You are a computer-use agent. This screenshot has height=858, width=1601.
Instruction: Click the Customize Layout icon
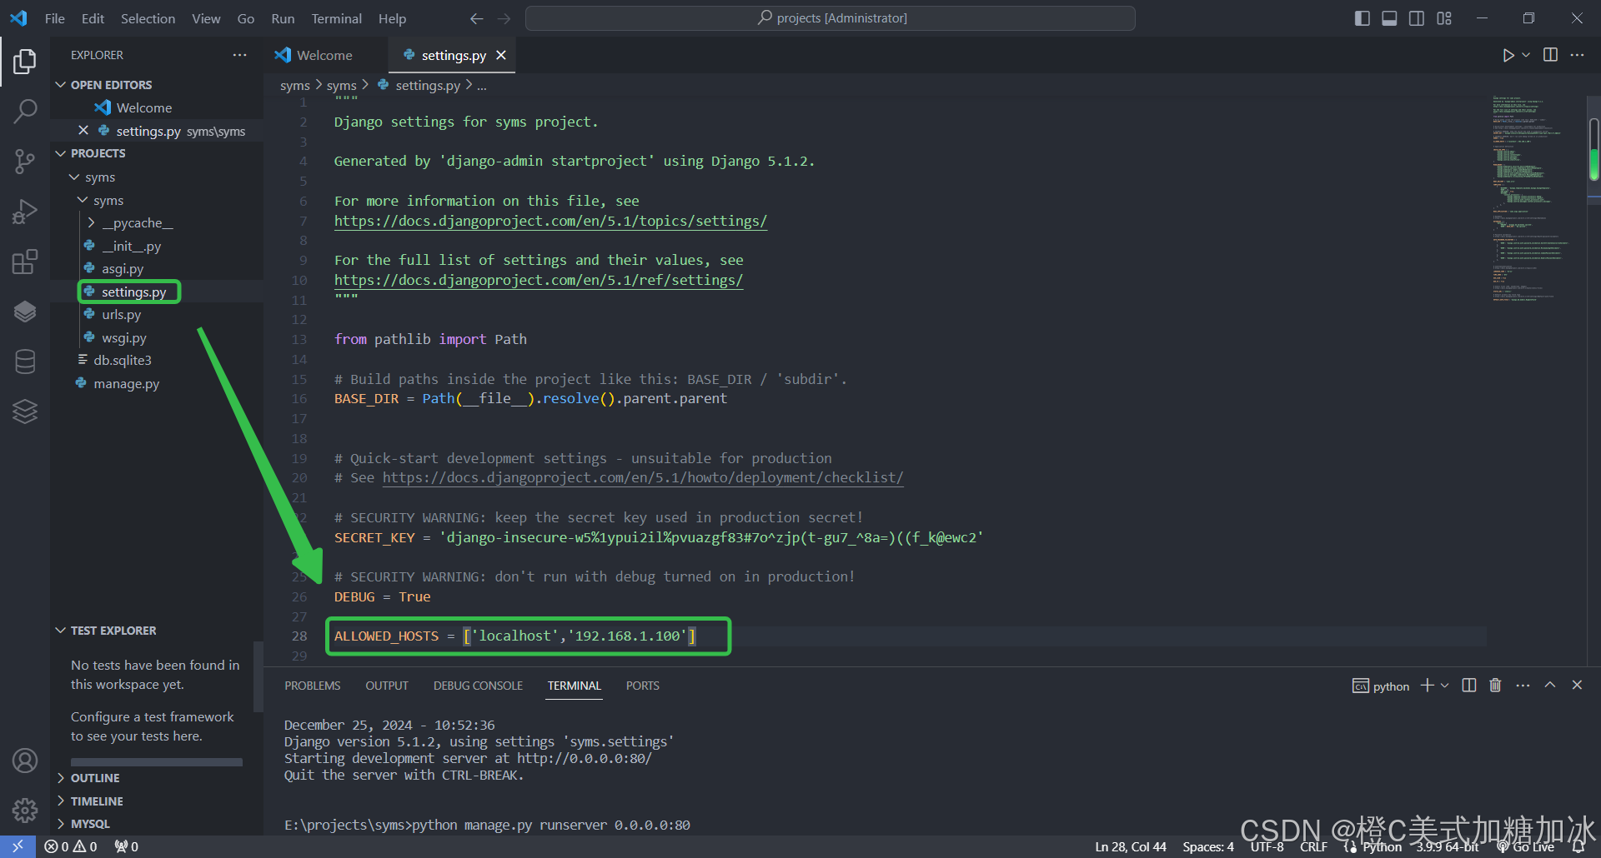pos(1444,17)
